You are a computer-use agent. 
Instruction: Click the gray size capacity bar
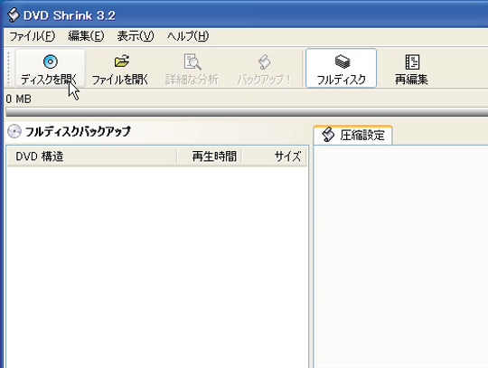(247, 112)
